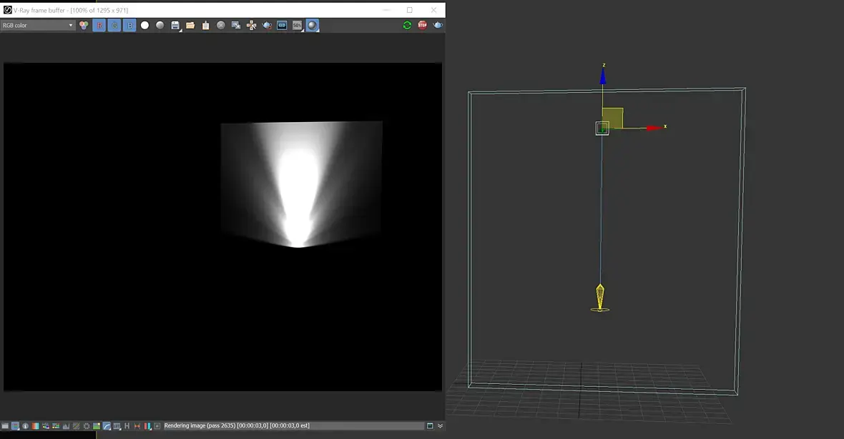
Task: Select the yellow spotlight object
Action: coord(600,298)
